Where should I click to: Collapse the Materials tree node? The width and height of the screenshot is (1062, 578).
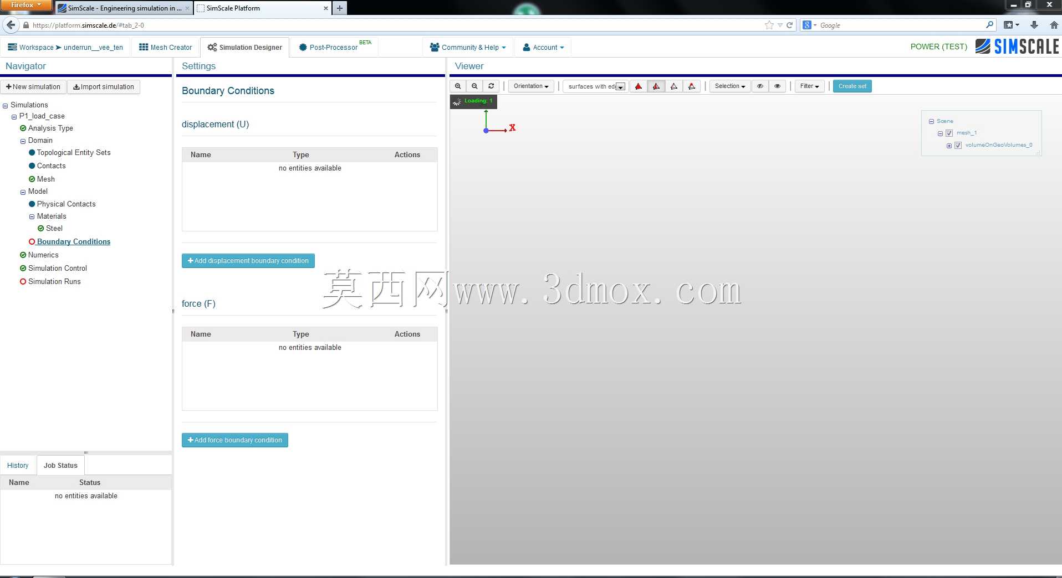[32, 217]
